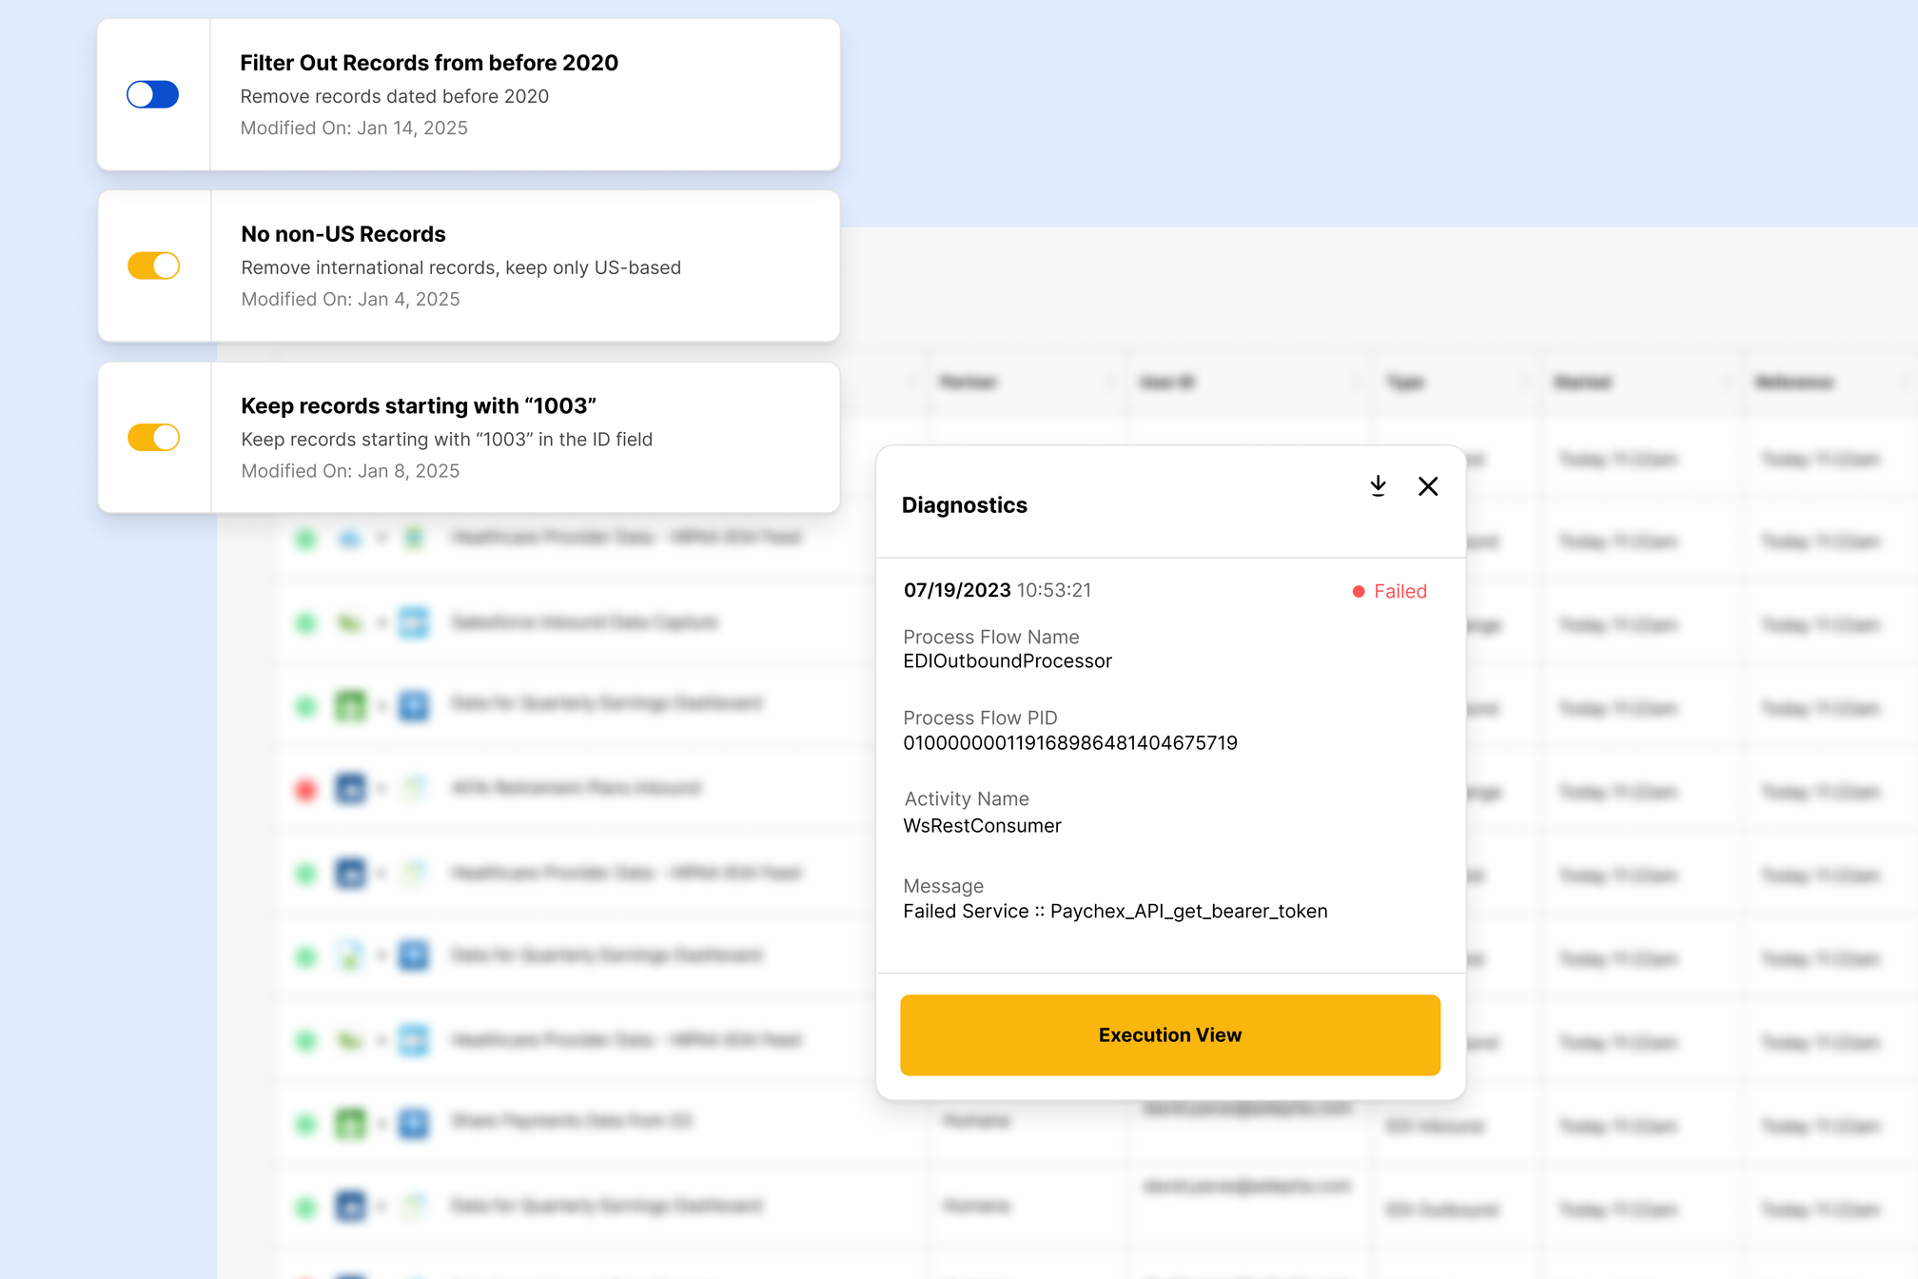Download the Diagnostics report
Viewport: 1918px width, 1279px height.
(x=1378, y=486)
